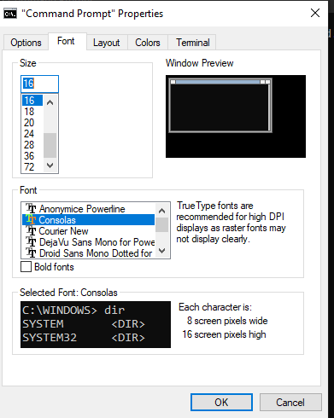Click the TrueType icon beside DejaVu Sans Mono
The height and width of the screenshot is (418, 334).
[x=31, y=241]
